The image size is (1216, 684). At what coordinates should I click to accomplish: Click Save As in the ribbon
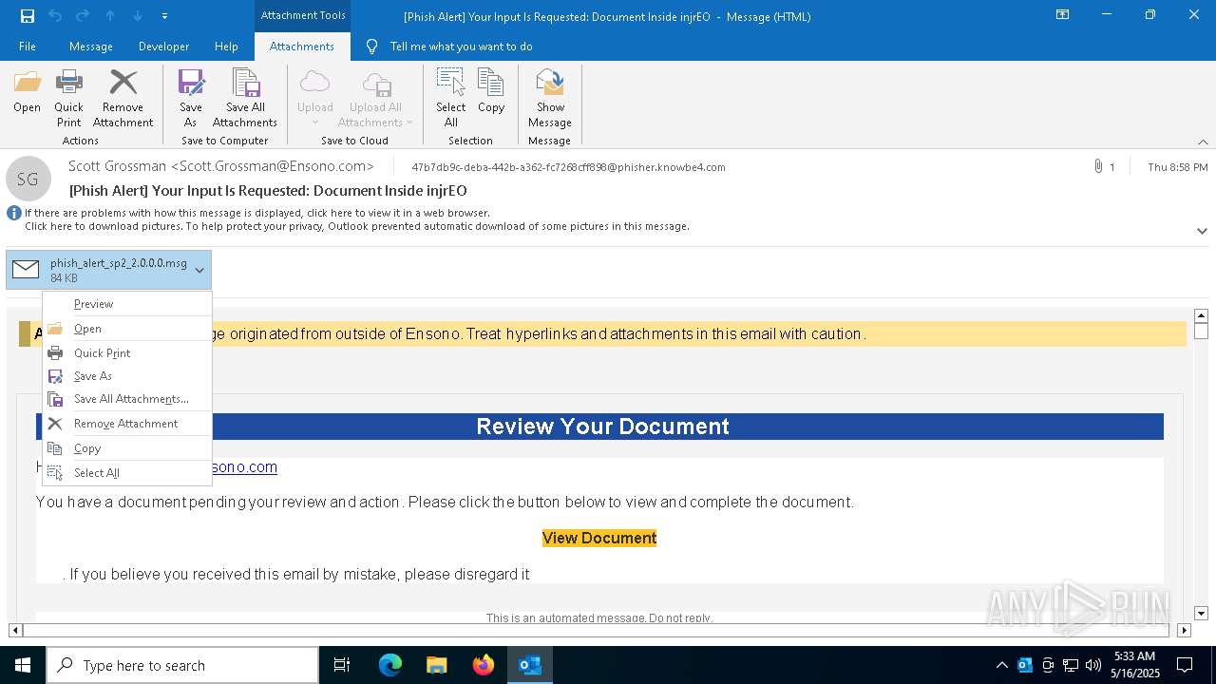pyautogui.click(x=190, y=98)
